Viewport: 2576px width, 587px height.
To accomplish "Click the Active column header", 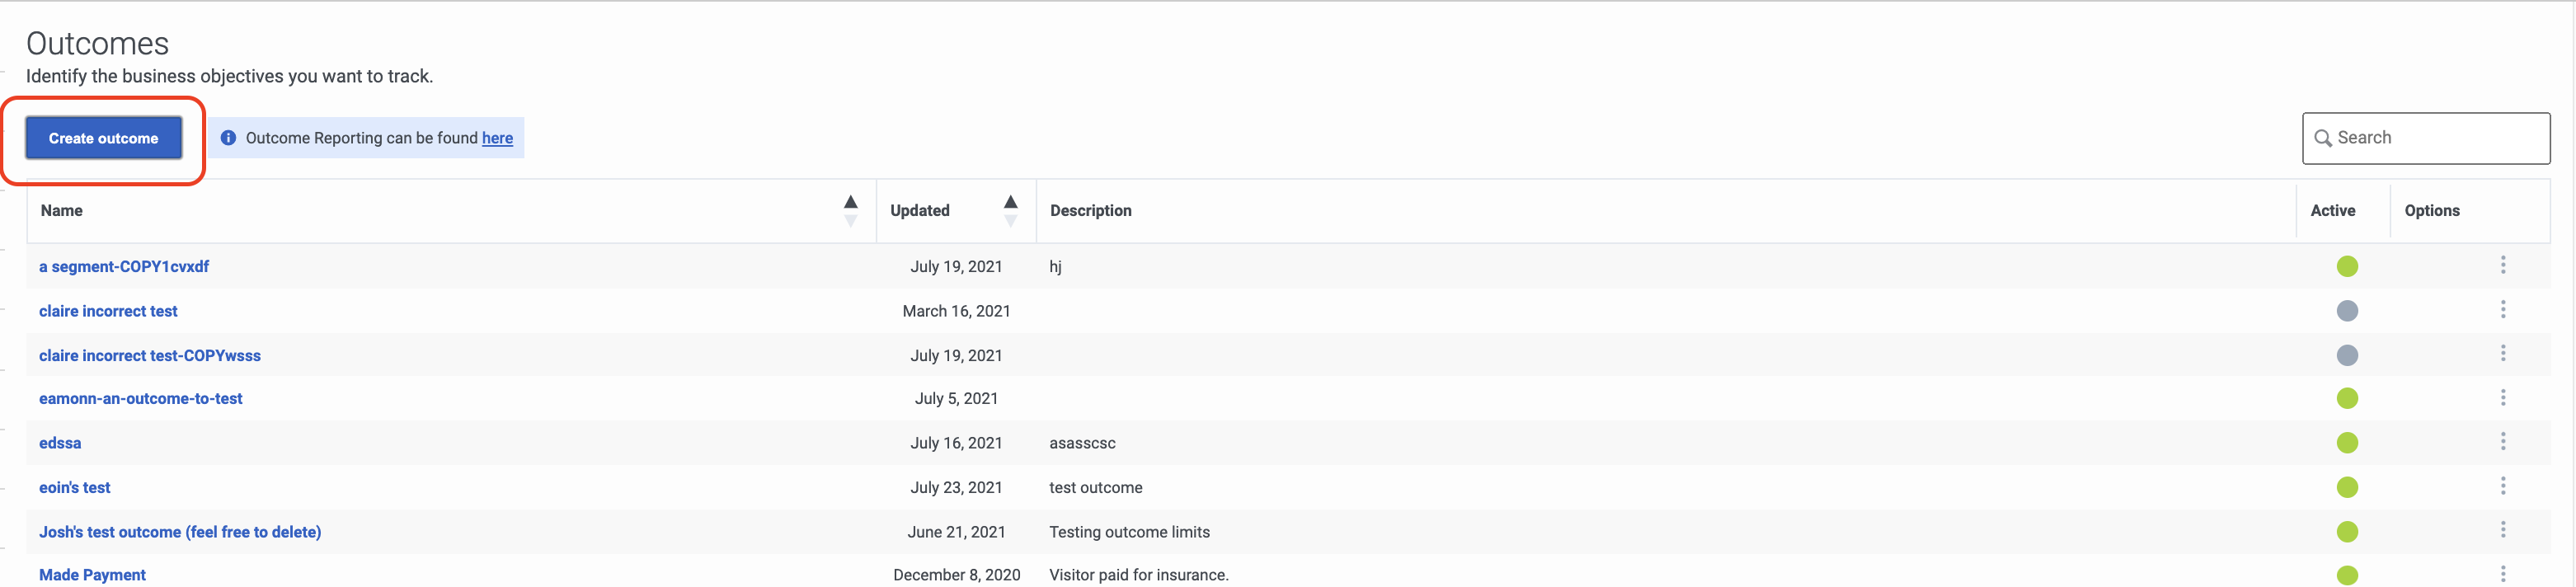I will 2332,210.
